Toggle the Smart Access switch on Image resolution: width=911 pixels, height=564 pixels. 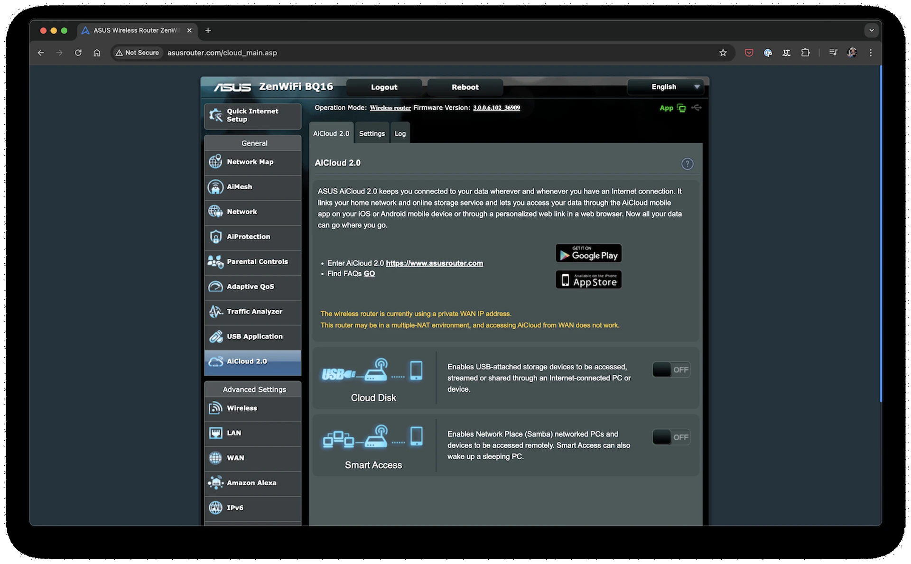[671, 437]
